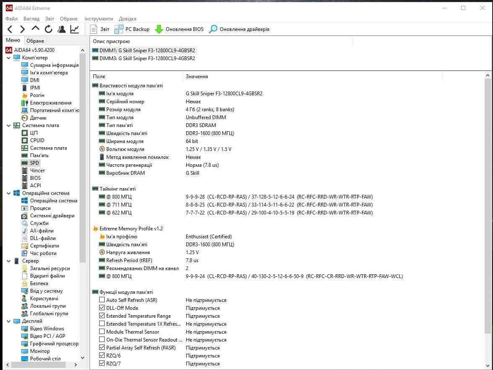Go back with the left arrow toolbar icon
This screenshot has width=493, height=370.
click(10, 29)
